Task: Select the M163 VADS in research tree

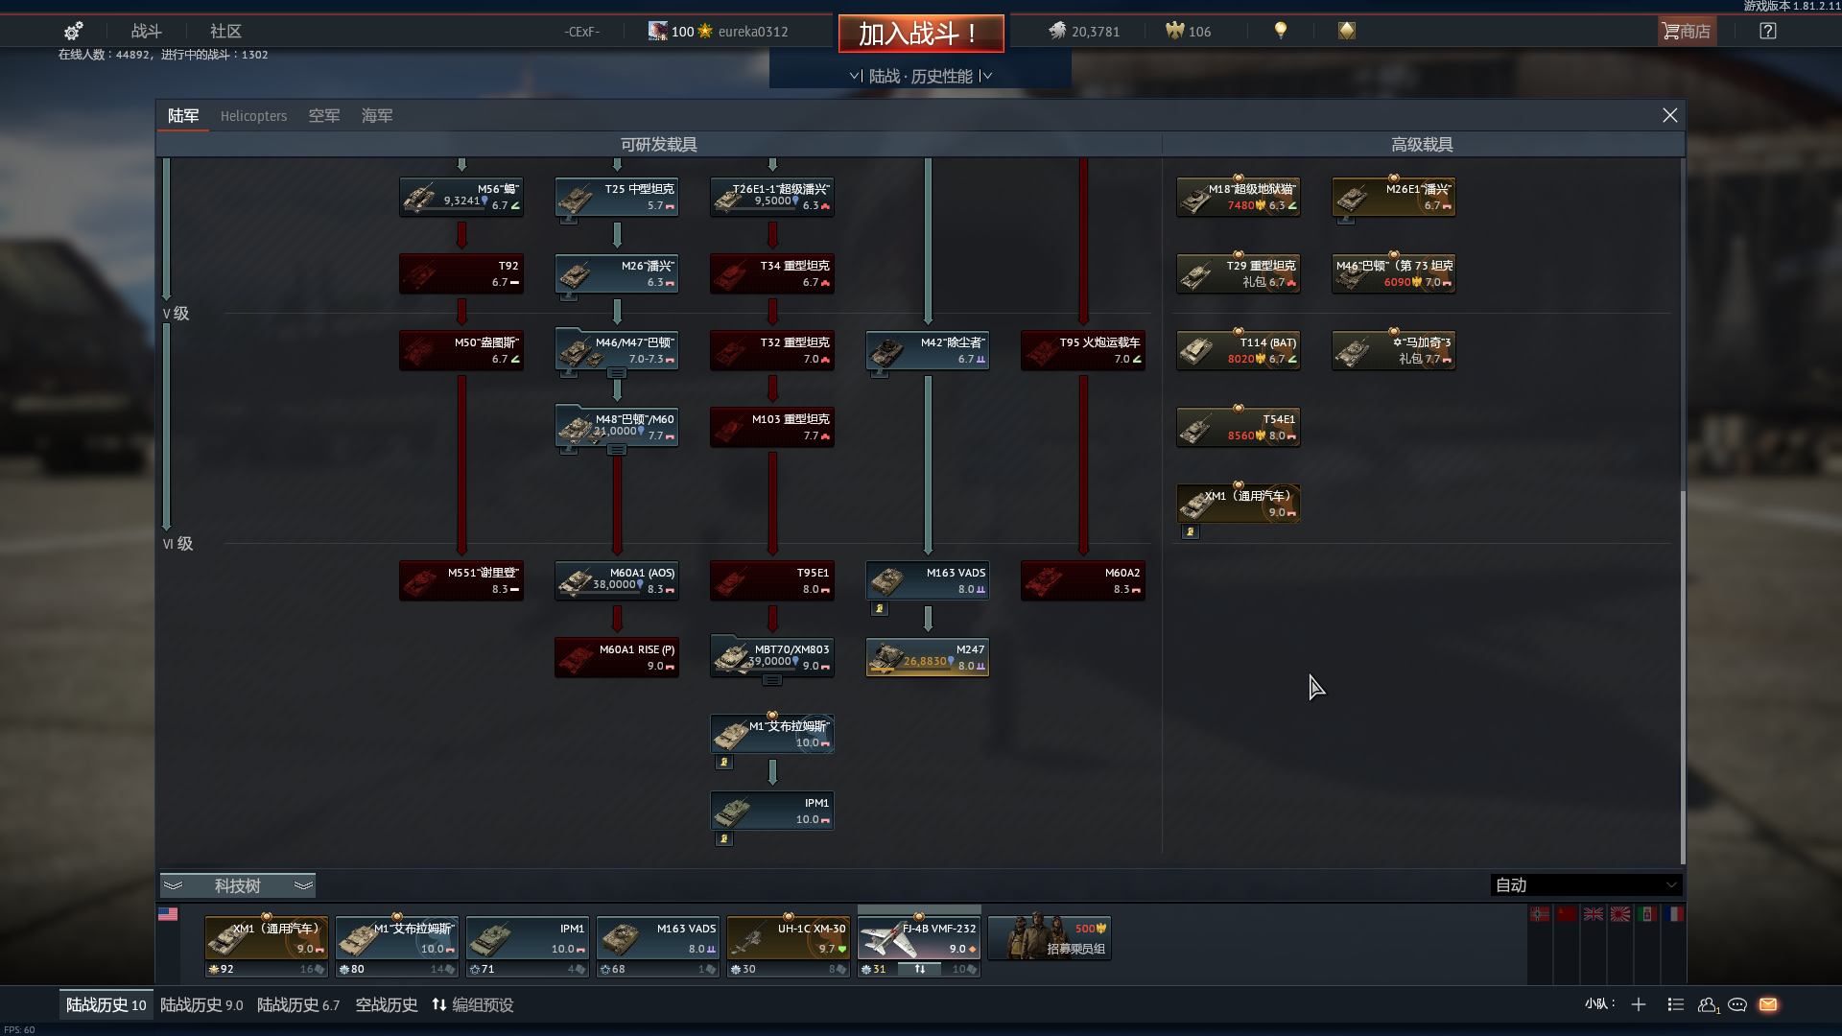Action: point(928,580)
